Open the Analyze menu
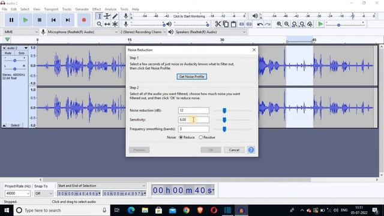This screenshot has height=216, width=384. [x=110, y=9]
